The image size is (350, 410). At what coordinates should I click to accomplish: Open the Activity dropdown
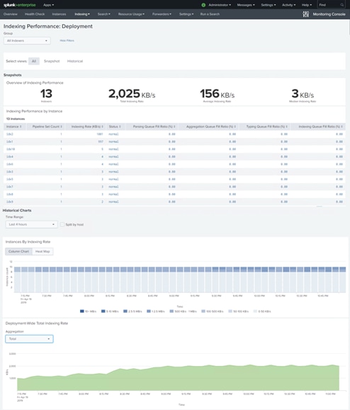coord(288,5)
